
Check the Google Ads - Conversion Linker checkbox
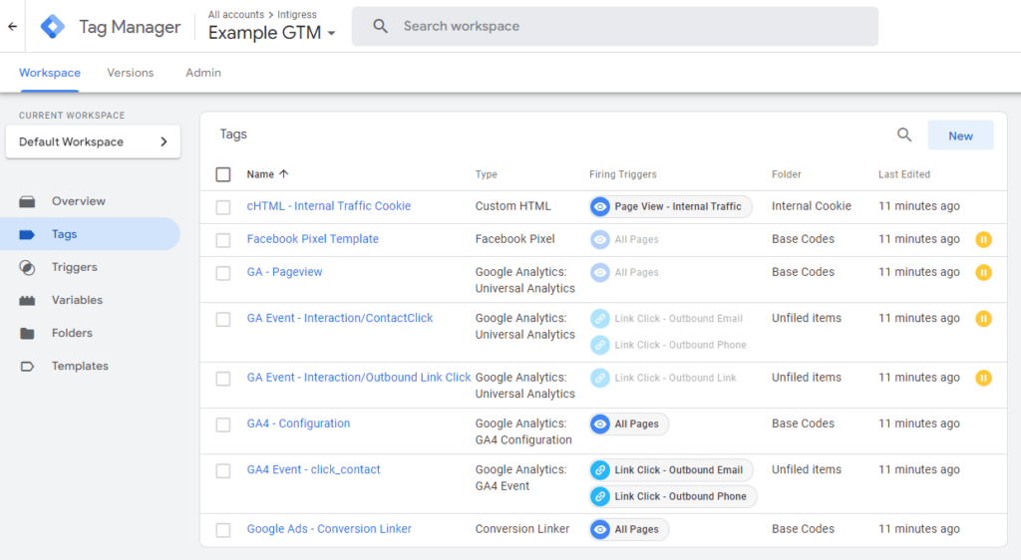(223, 530)
